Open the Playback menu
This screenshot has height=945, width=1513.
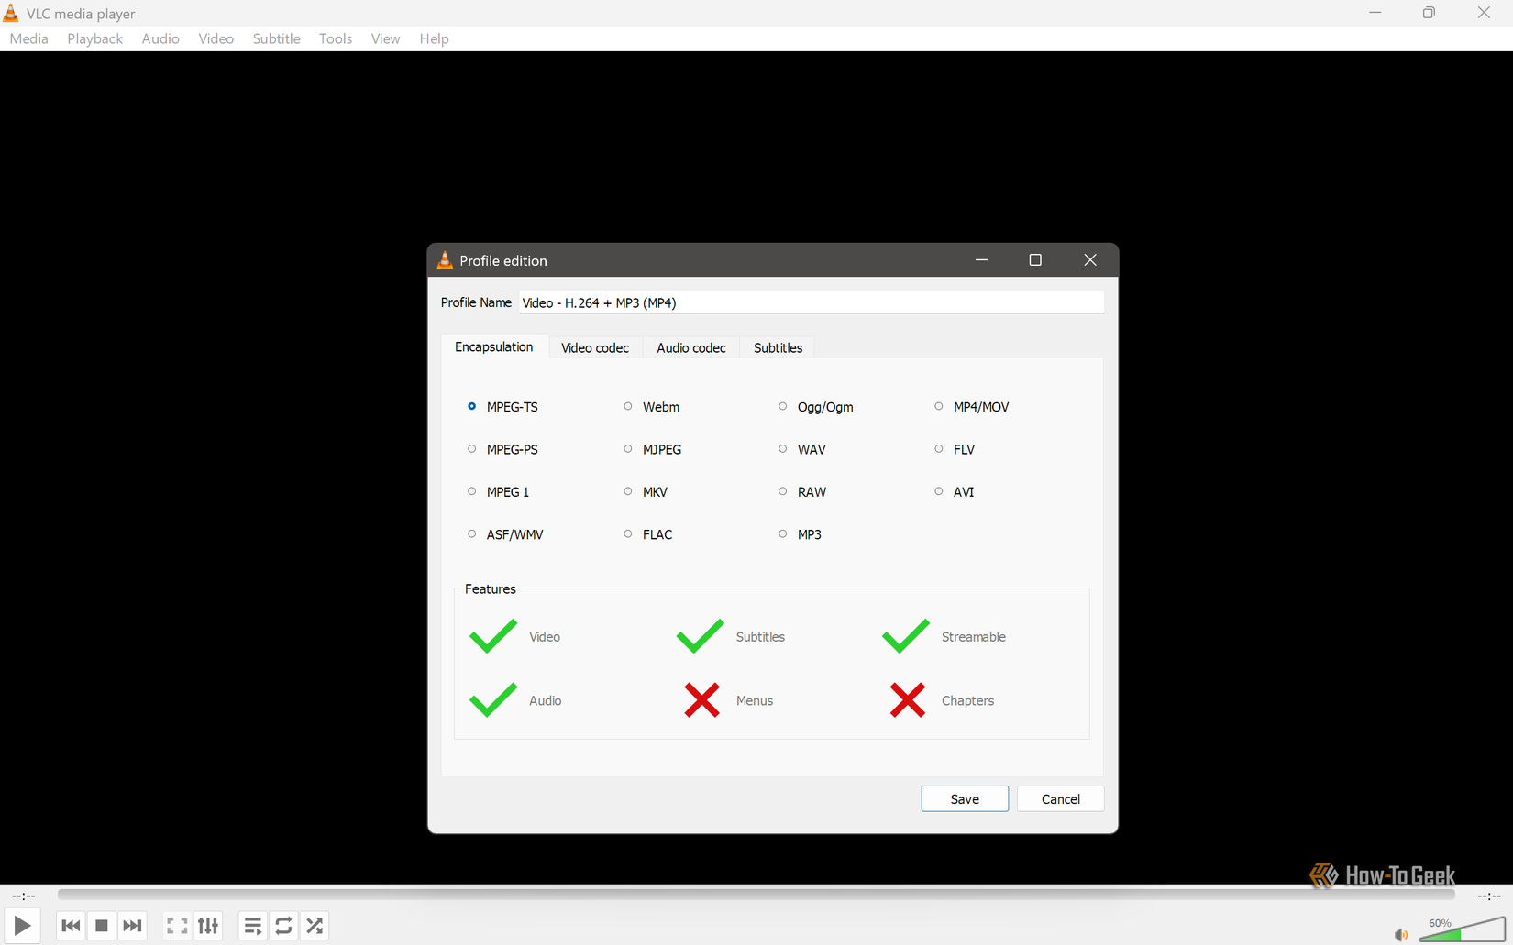coord(94,38)
